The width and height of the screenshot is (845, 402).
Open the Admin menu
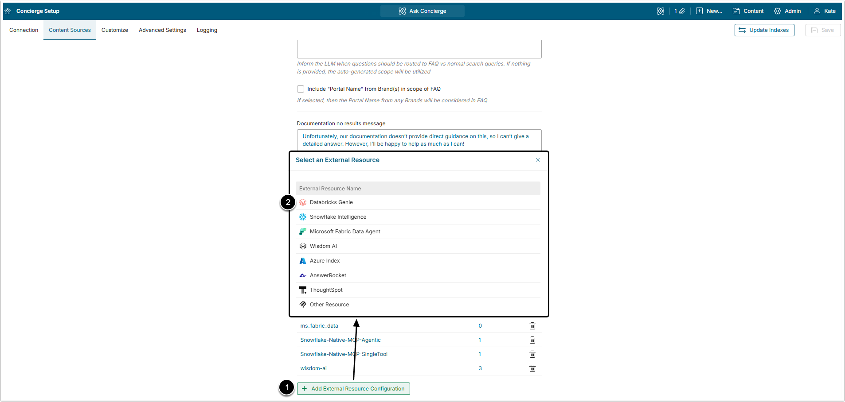[x=787, y=11]
